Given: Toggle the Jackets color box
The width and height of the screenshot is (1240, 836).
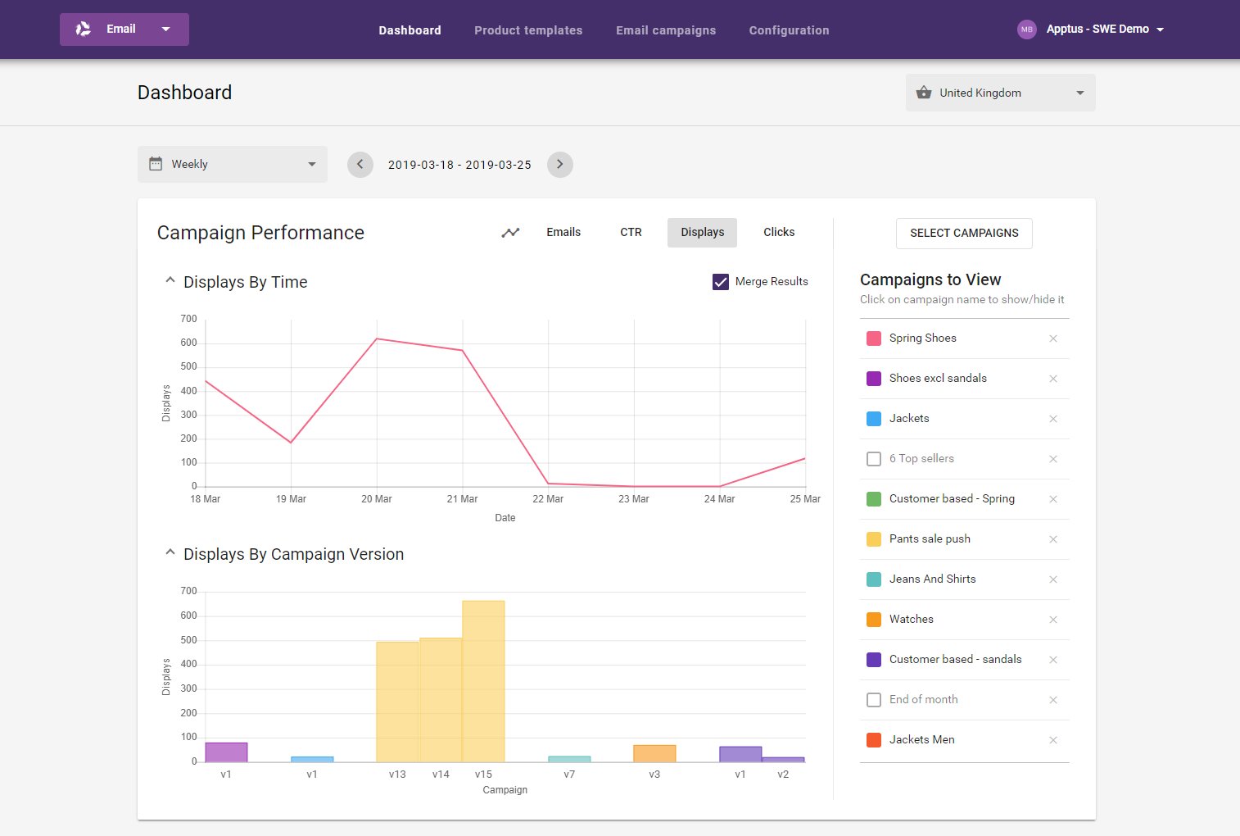Looking at the screenshot, I should click(874, 419).
